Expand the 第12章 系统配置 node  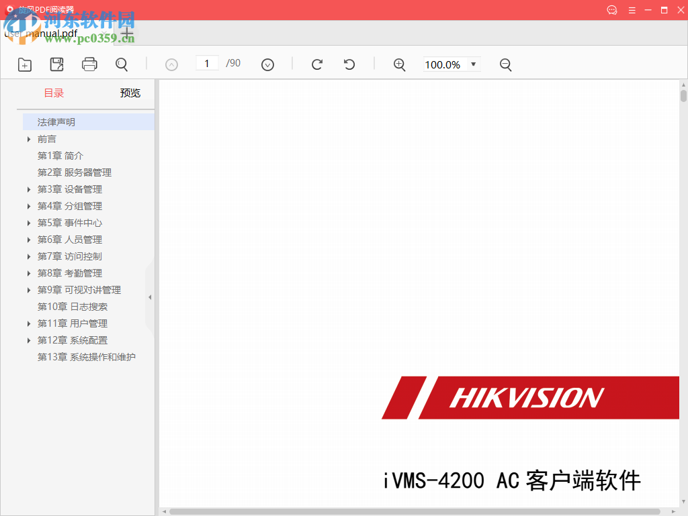(x=29, y=340)
